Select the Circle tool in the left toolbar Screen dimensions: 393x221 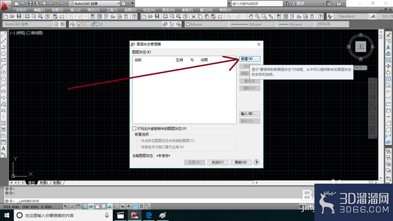(x=4, y=72)
